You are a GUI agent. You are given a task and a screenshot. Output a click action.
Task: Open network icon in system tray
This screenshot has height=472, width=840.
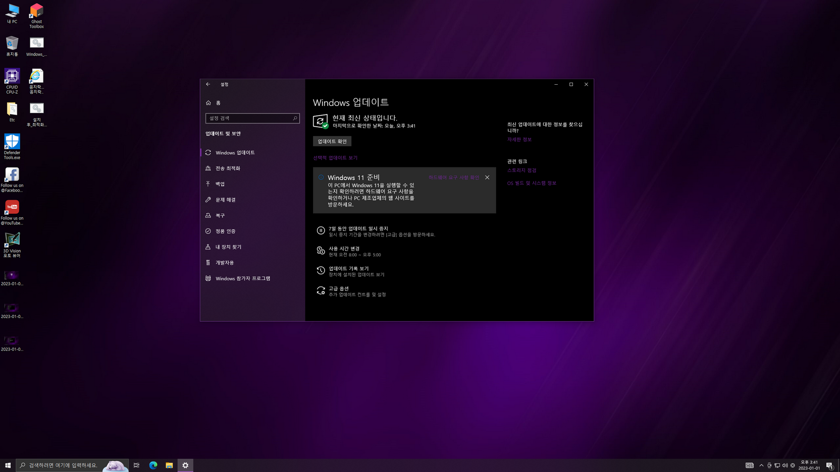777,465
